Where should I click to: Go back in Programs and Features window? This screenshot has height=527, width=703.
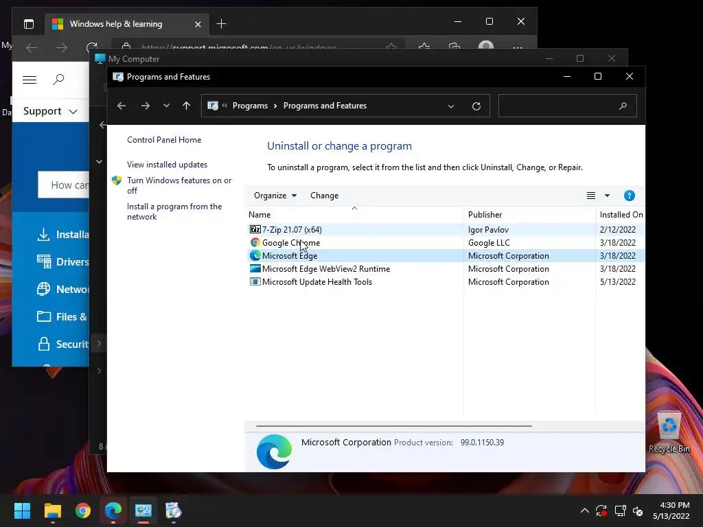coord(122,106)
